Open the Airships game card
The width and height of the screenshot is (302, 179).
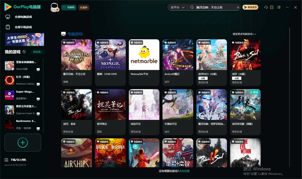click(77, 153)
